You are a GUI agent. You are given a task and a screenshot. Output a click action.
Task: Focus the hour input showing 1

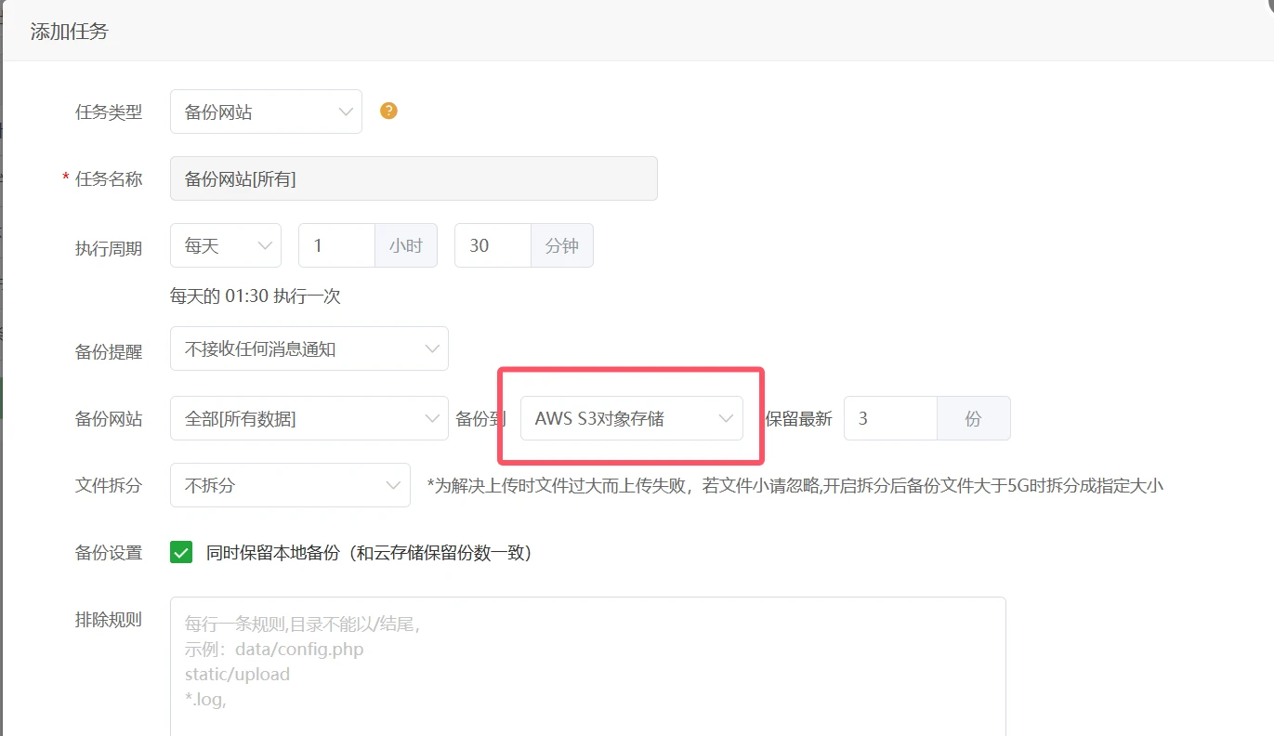pos(335,246)
